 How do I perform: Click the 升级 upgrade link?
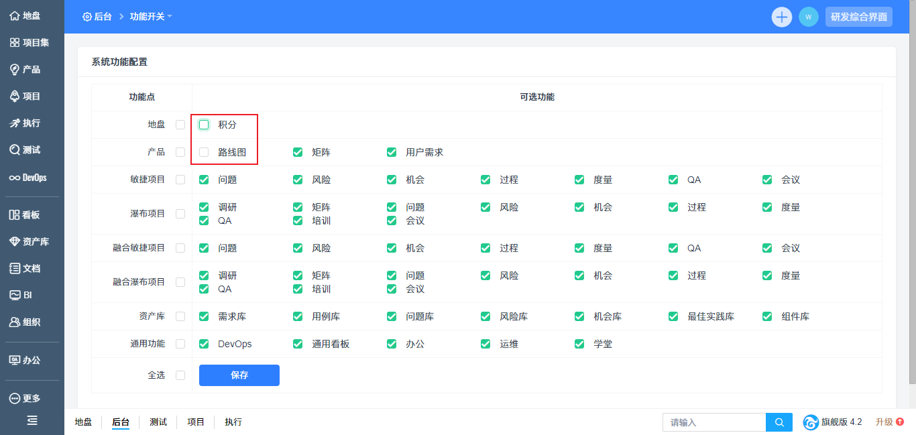[x=889, y=422]
